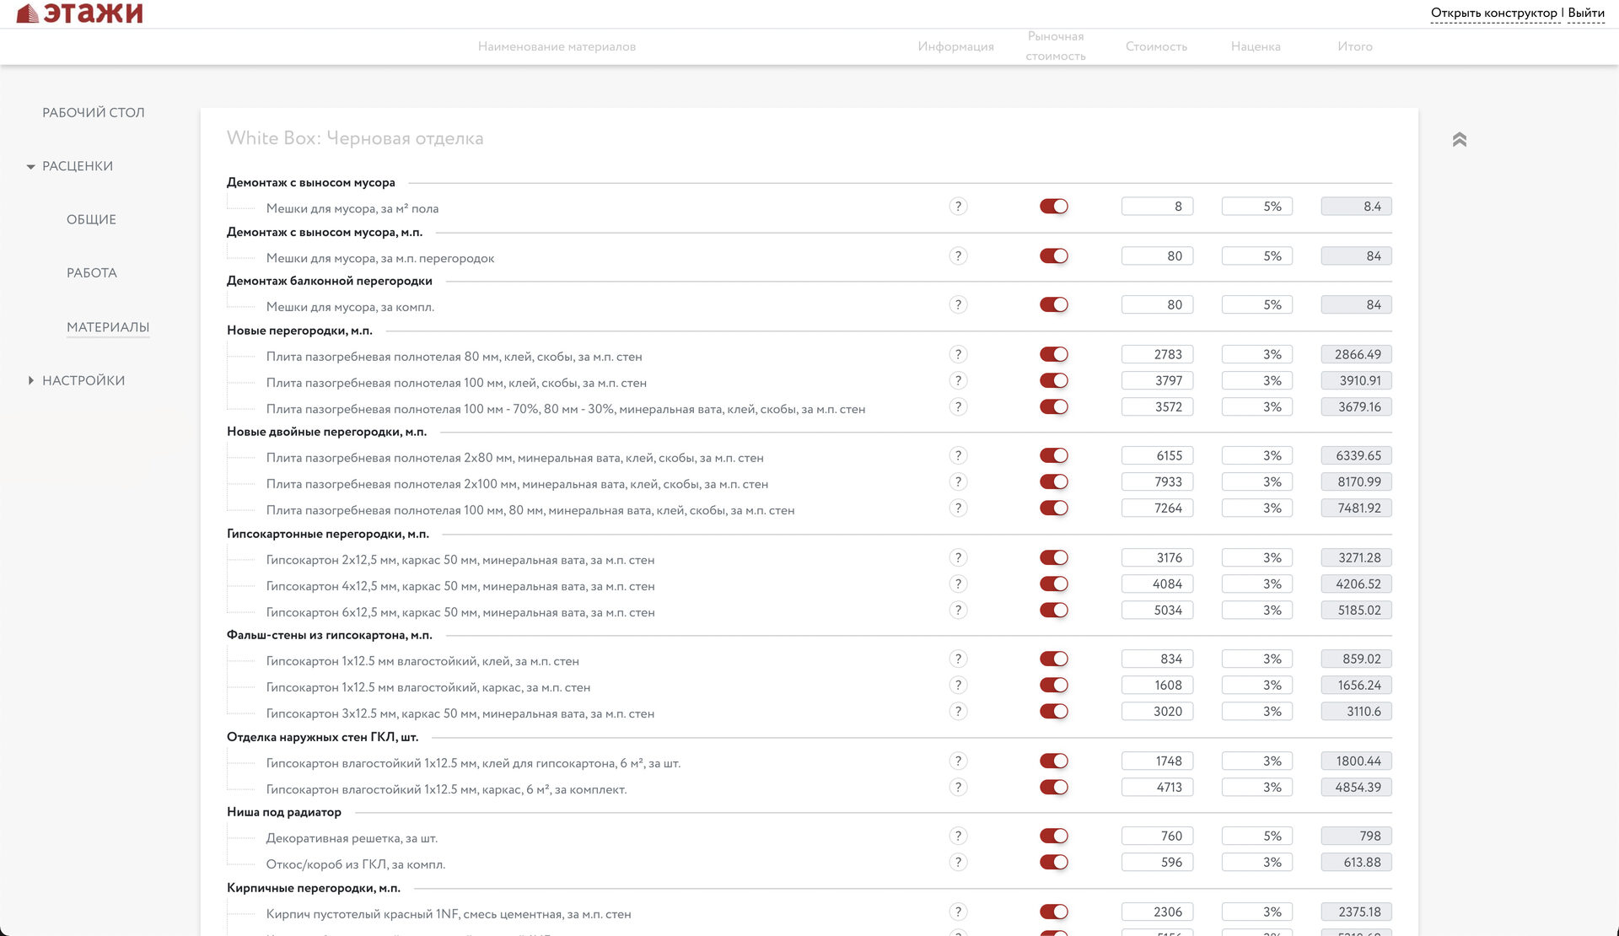Toggle market price for Мешки для мусора, за м² пола
The image size is (1619, 936).
point(1053,207)
